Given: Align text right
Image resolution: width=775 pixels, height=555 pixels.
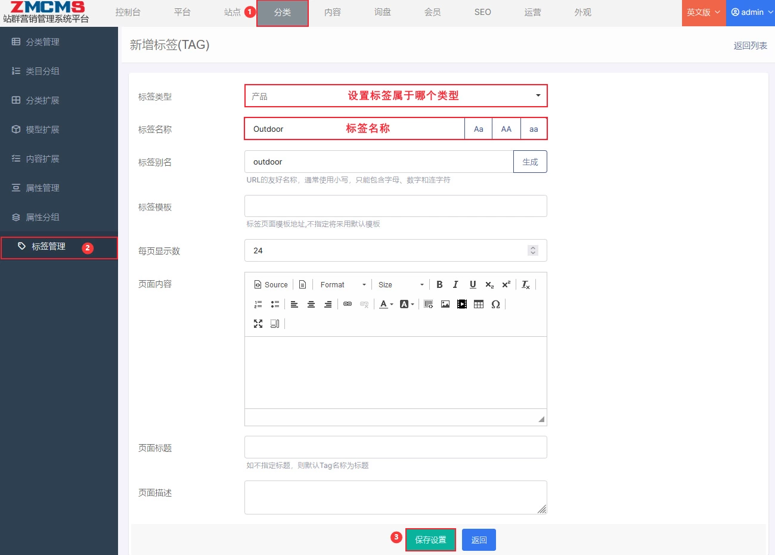Looking at the screenshot, I should 328,305.
